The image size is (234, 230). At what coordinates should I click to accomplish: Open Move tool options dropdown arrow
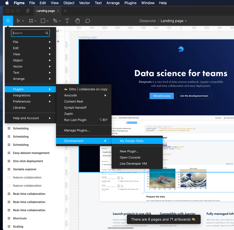click(x=23, y=21)
